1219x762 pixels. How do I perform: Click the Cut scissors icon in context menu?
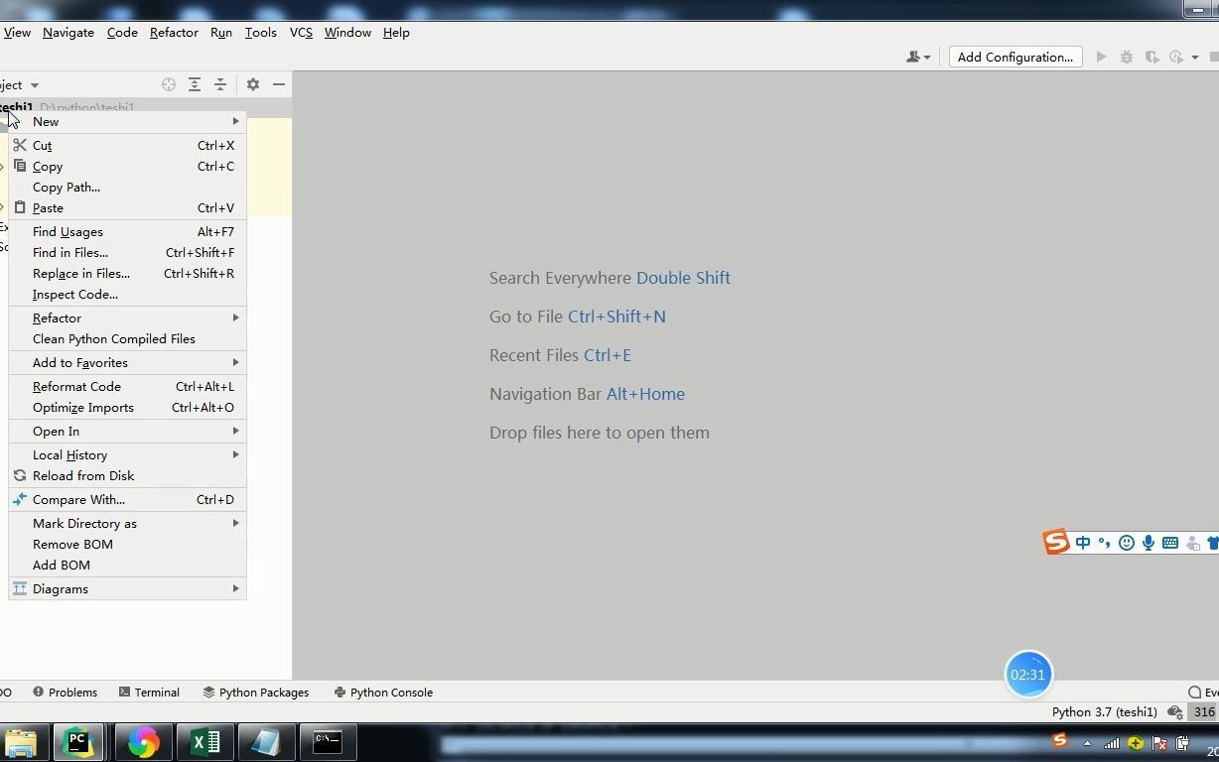tap(20, 145)
